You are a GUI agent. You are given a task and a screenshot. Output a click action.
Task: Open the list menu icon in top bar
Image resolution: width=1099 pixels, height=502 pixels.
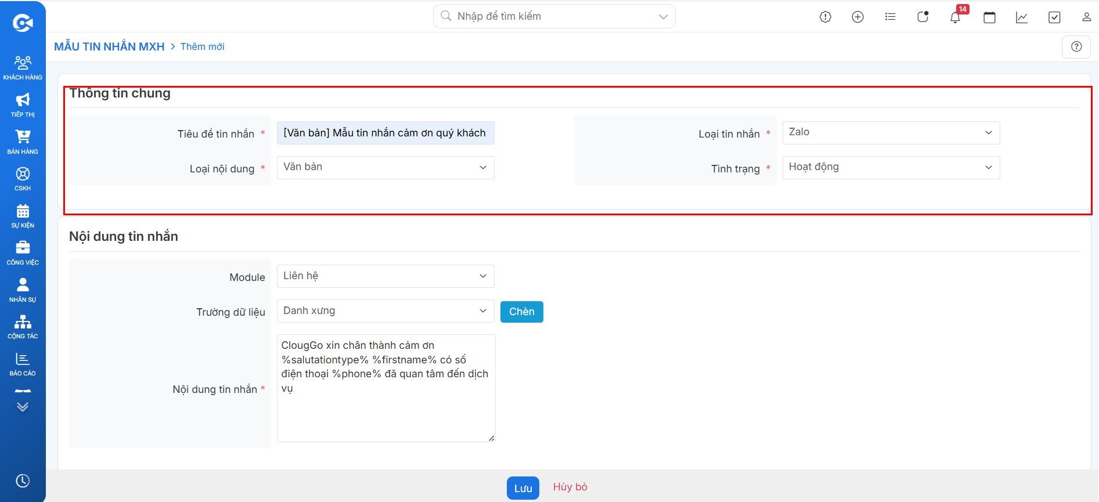tap(890, 17)
